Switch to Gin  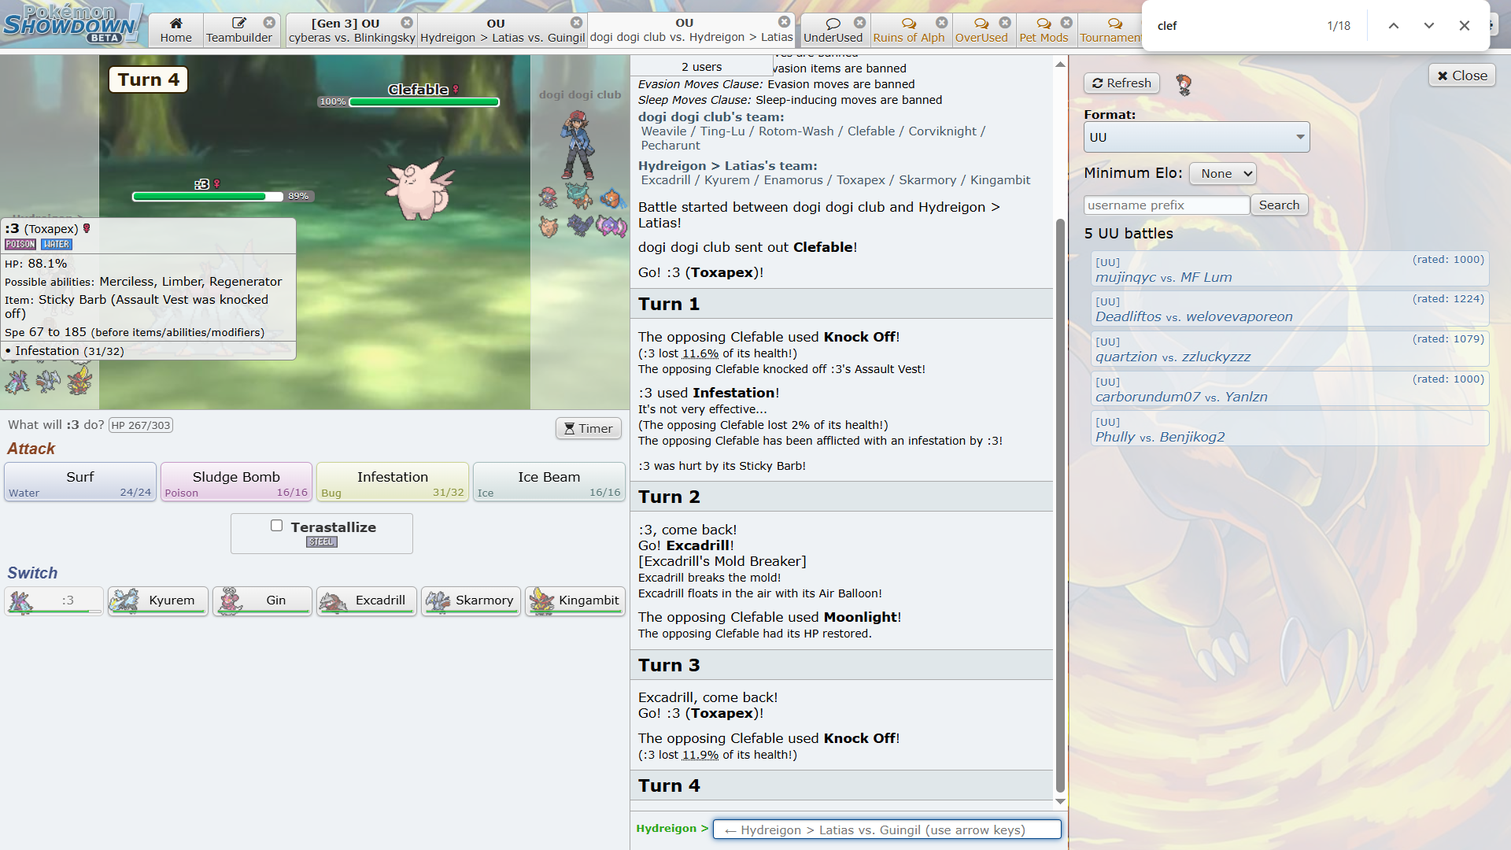point(262,601)
